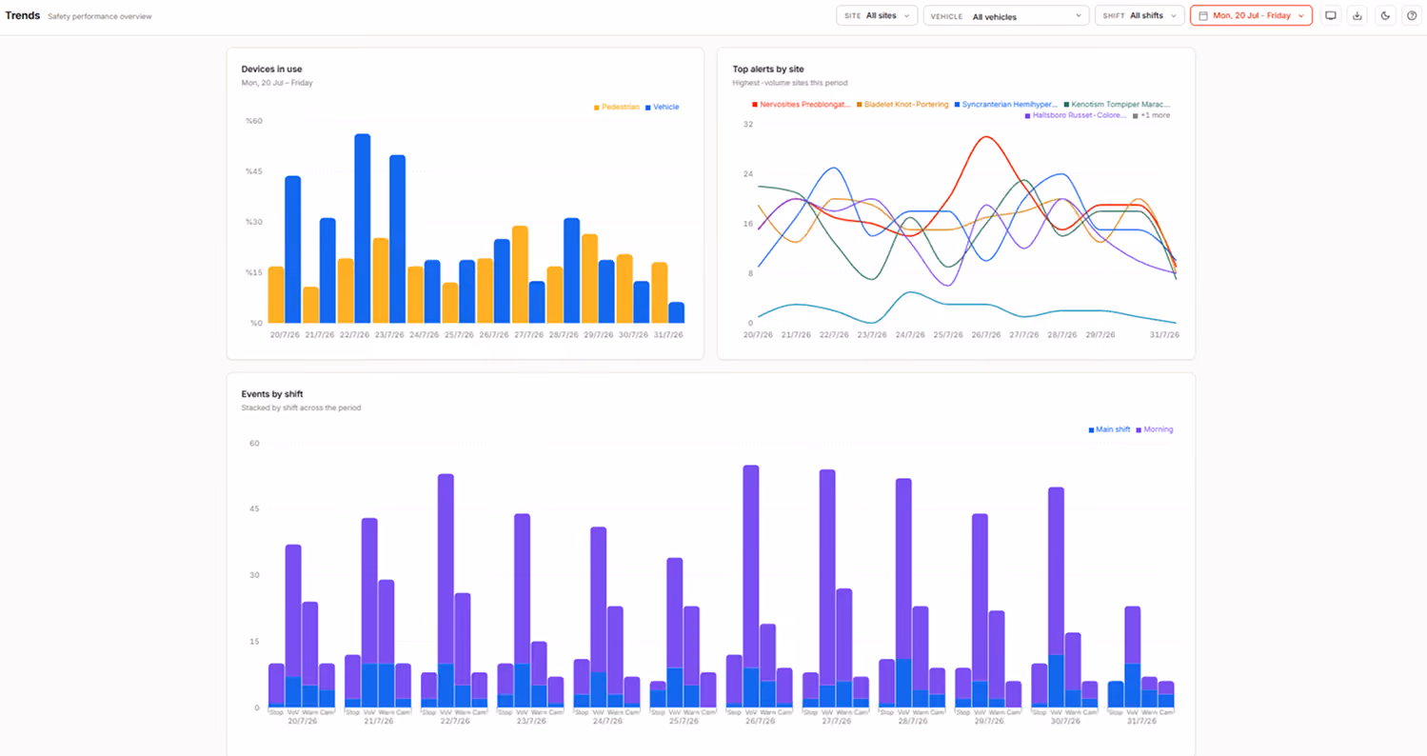Viewport: 1427px width, 756px height.
Task: Expand the Vehicle filter dropdown
Action: point(1006,15)
